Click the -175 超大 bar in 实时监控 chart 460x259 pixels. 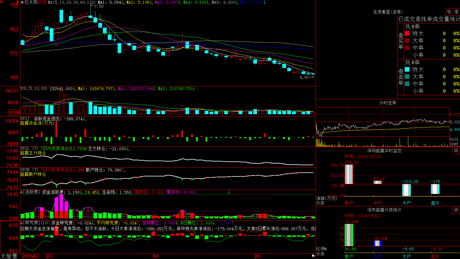[435, 189]
